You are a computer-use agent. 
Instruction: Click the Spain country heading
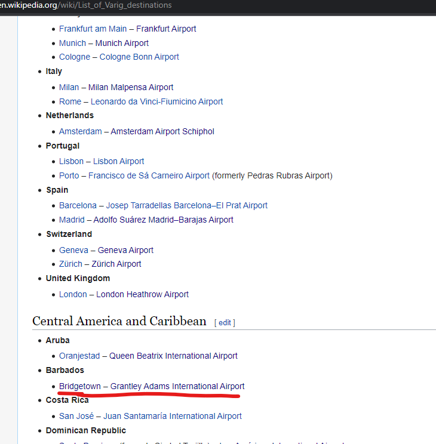[x=57, y=190]
